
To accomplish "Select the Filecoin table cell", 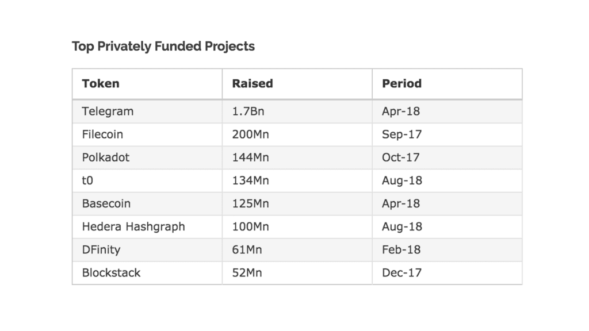I will (x=102, y=134).
